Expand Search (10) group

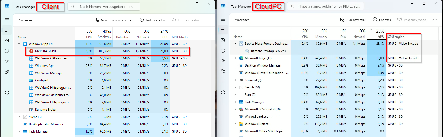click(235, 87)
